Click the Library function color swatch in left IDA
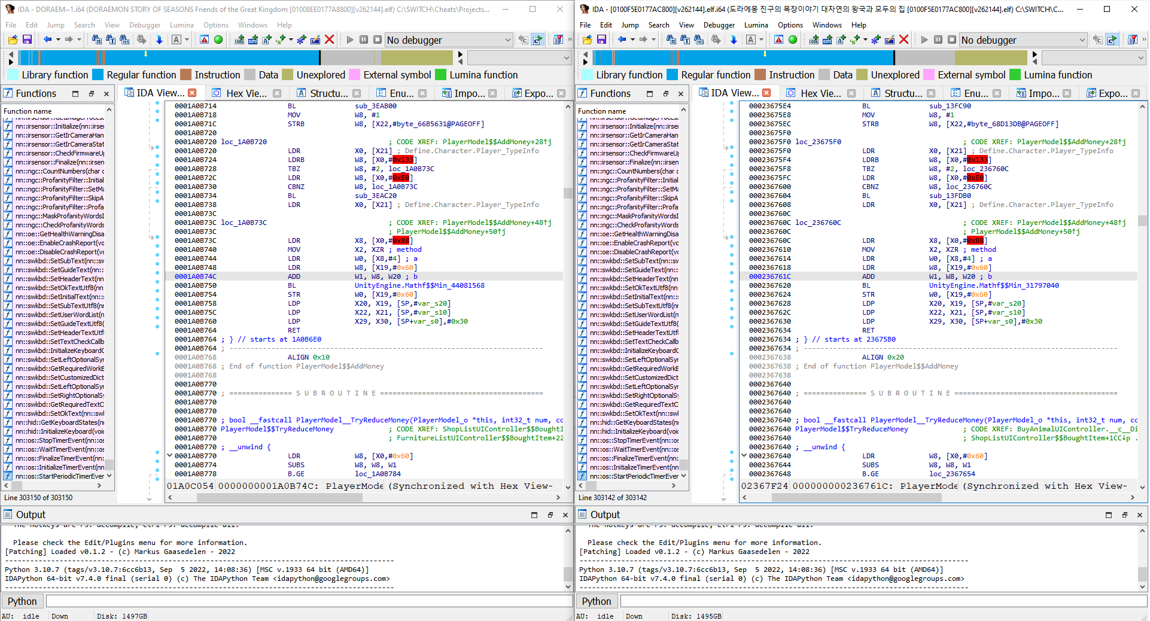1150x621 pixels. pyautogui.click(x=12, y=75)
